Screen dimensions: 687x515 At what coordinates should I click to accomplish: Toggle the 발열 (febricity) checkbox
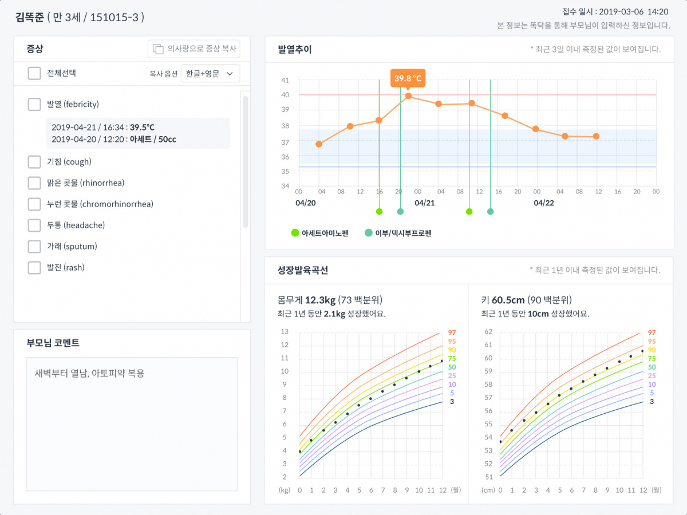[x=34, y=104]
